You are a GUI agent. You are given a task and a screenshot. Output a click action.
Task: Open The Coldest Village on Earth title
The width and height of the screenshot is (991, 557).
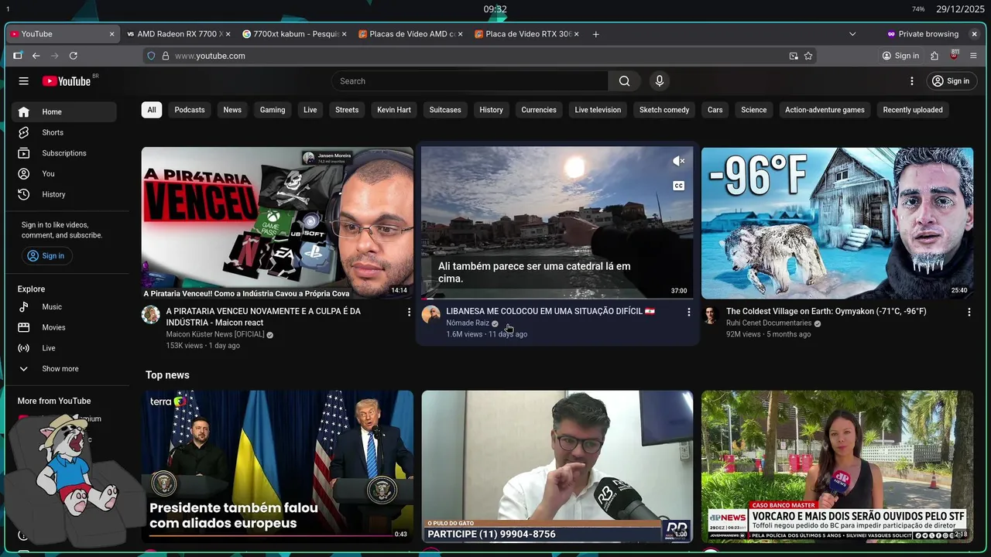pyautogui.click(x=826, y=312)
